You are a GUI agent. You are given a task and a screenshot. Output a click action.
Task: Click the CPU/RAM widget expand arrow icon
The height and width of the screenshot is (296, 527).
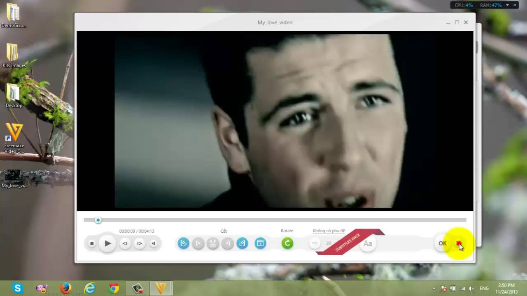click(514, 5)
